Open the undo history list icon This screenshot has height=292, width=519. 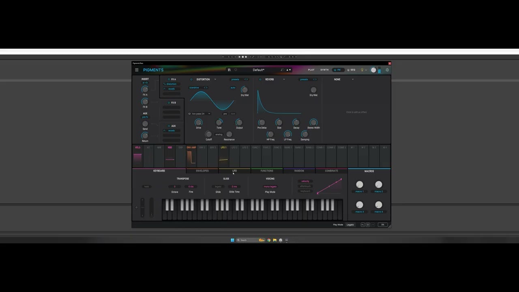368,225
